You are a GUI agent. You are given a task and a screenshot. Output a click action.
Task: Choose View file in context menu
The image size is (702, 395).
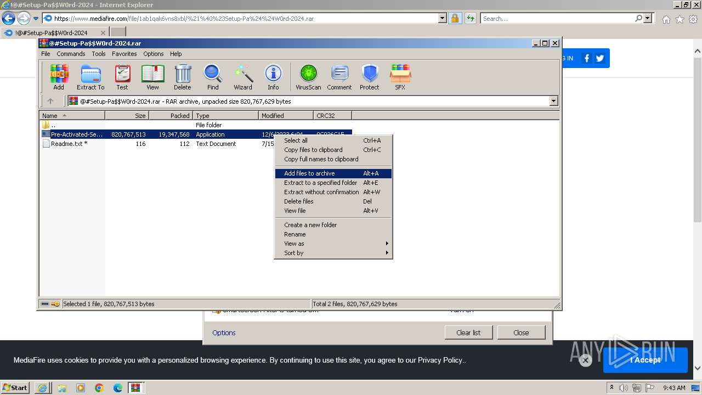tap(333, 211)
